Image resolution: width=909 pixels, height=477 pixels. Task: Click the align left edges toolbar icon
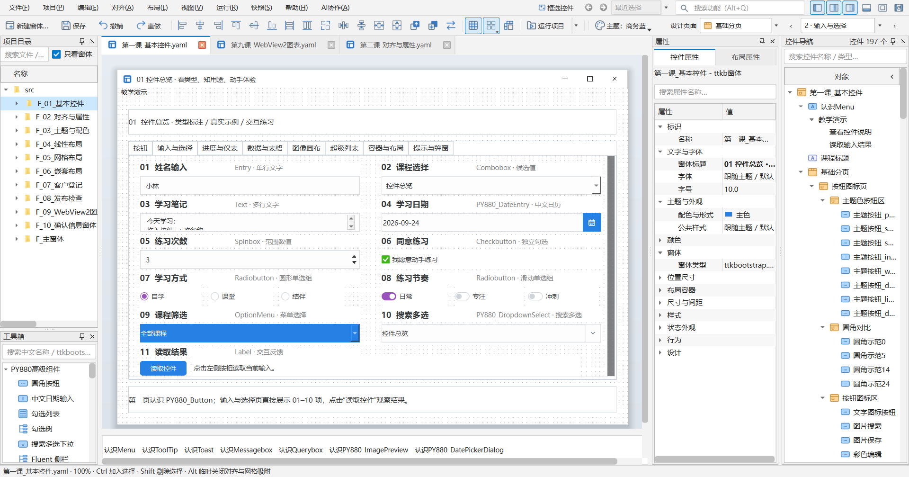click(x=182, y=26)
